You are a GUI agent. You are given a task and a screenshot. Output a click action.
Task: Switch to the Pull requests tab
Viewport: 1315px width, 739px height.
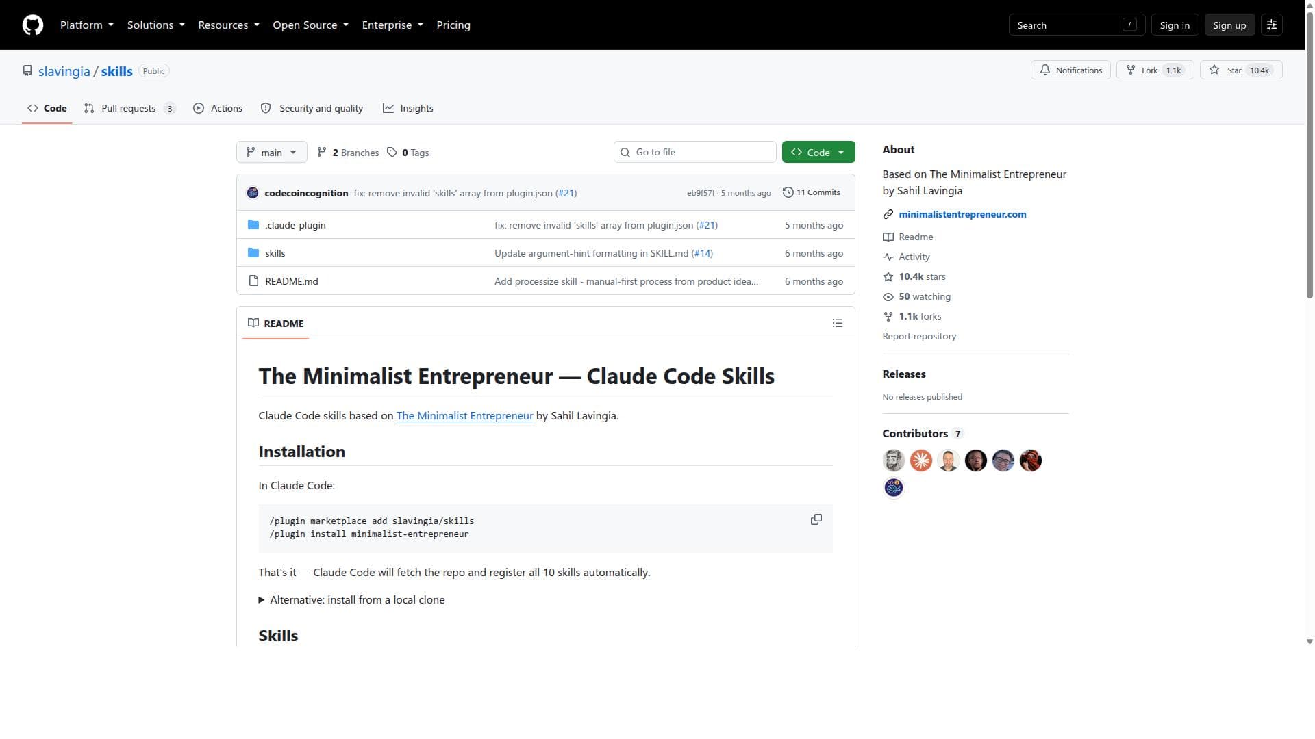pyautogui.click(x=130, y=109)
